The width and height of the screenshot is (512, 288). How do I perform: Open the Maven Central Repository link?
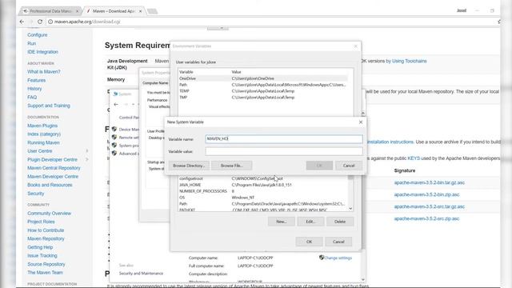54,168
